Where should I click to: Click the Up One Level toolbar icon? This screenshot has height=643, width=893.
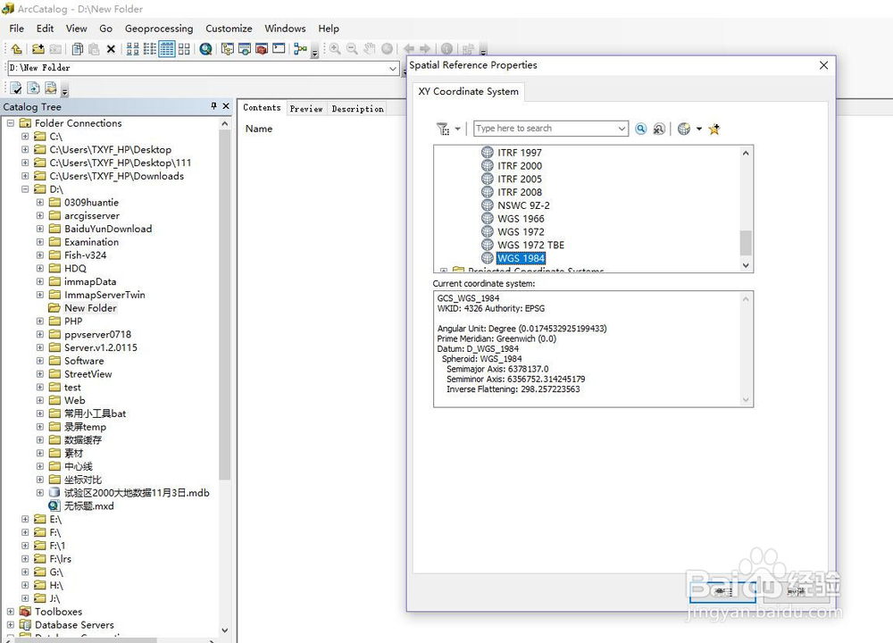point(16,49)
